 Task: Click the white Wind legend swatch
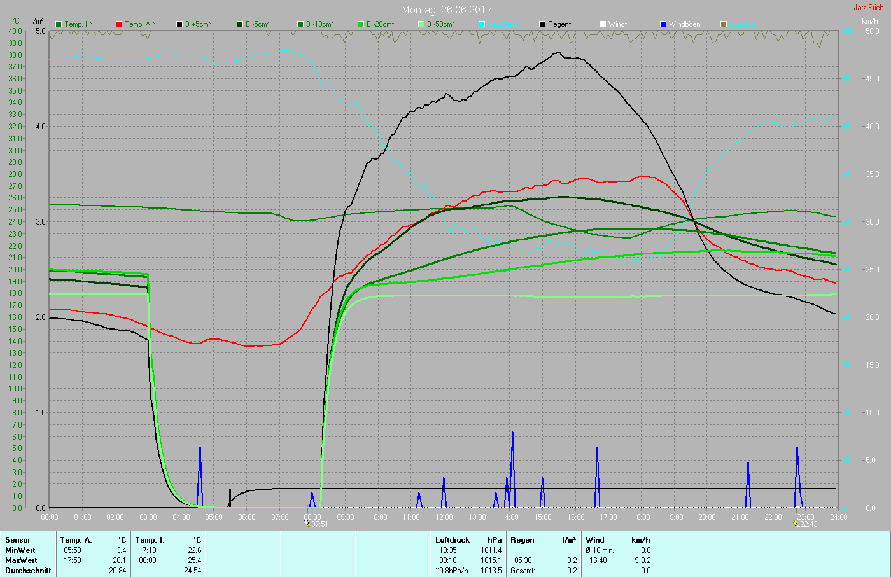click(603, 24)
